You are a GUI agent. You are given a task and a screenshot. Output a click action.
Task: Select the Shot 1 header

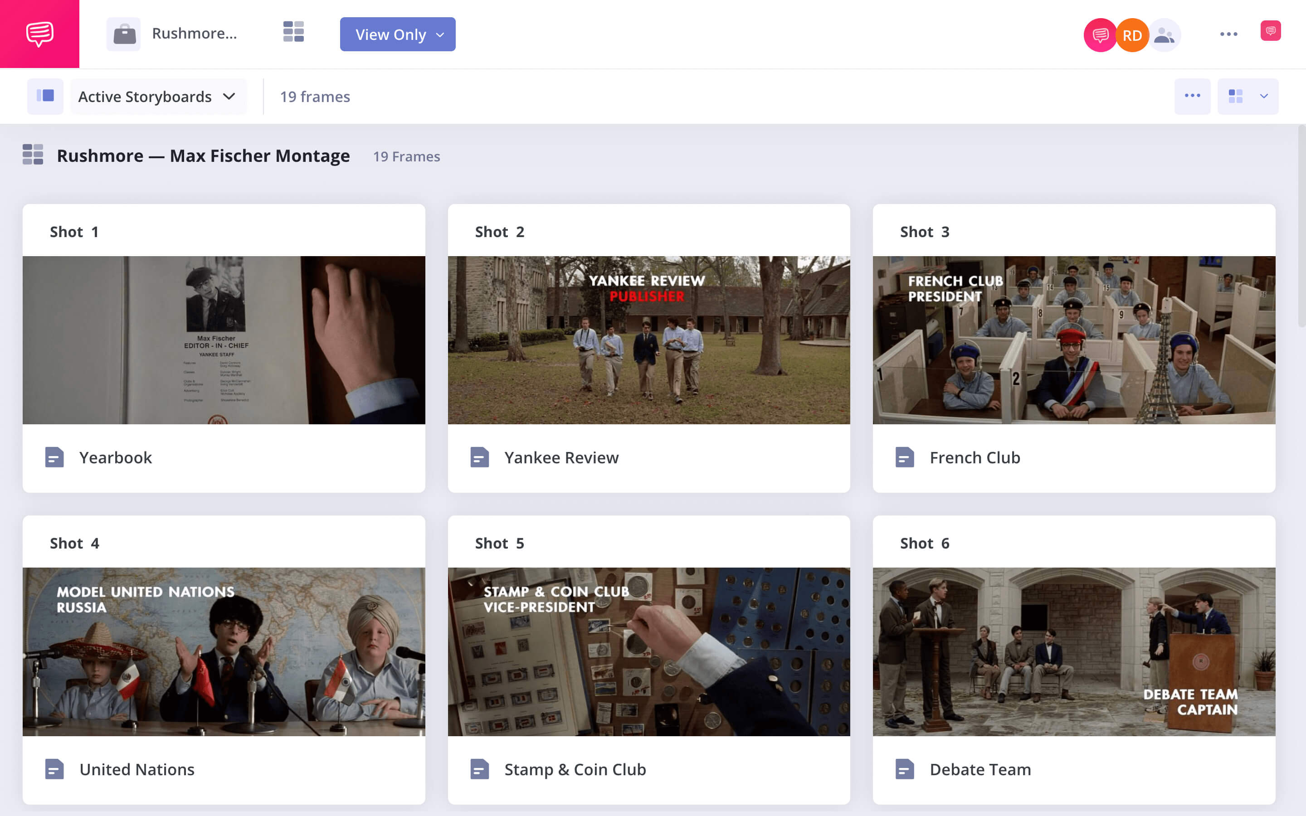point(74,232)
